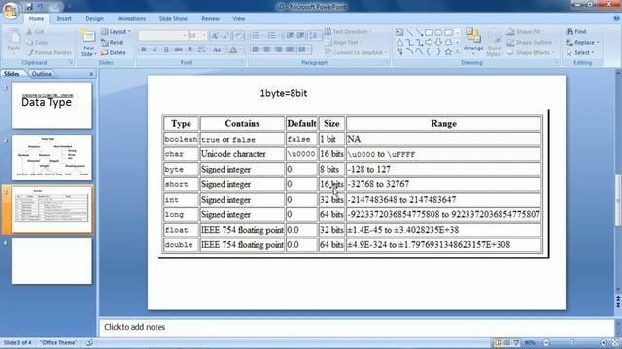This screenshot has height=349, width=622.
Task: Select the Left Brace shape
Action: [x=429, y=51]
